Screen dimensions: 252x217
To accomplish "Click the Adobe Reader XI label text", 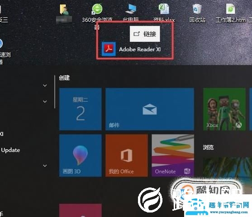I will click(140, 49).
